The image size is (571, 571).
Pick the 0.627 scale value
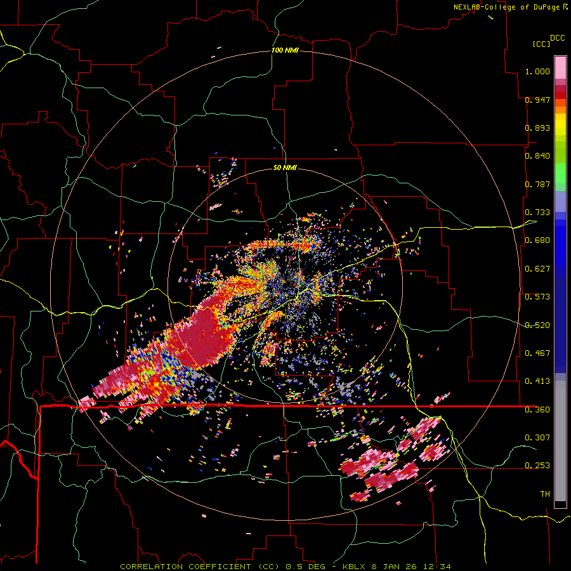tap(537, 269)
